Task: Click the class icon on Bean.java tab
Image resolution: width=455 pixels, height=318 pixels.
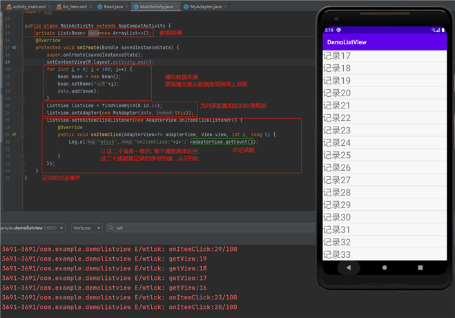Action: coord(100,6)
